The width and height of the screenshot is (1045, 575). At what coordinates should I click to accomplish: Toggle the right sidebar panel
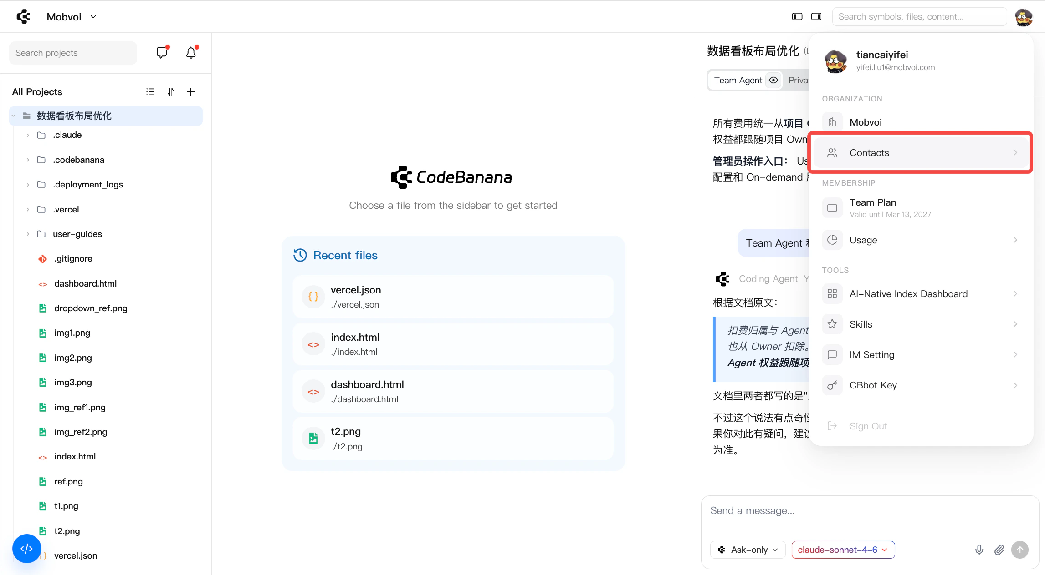click(x=816, y=17)
